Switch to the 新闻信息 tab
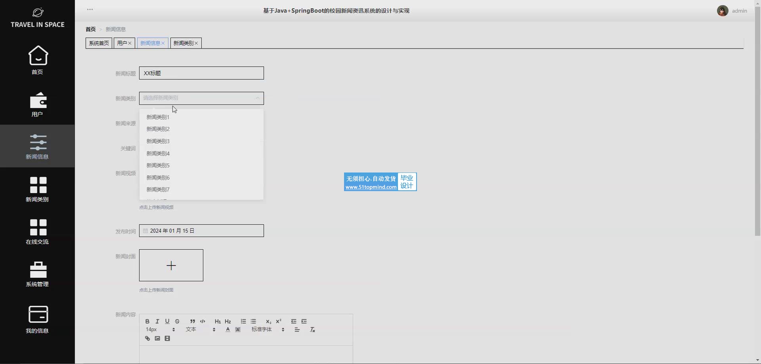The height and width of the screenshot is (364, 761). [x=150, y=43]
